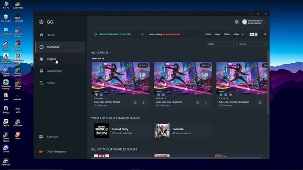Open the RGBFusion desktop icon
The image size is (303, 170).
coord(18,123)
